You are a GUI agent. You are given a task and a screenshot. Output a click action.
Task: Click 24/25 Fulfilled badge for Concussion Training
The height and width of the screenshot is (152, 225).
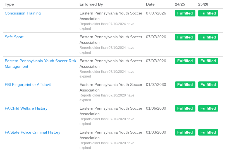pyautogui.click(x=185, y=13)
